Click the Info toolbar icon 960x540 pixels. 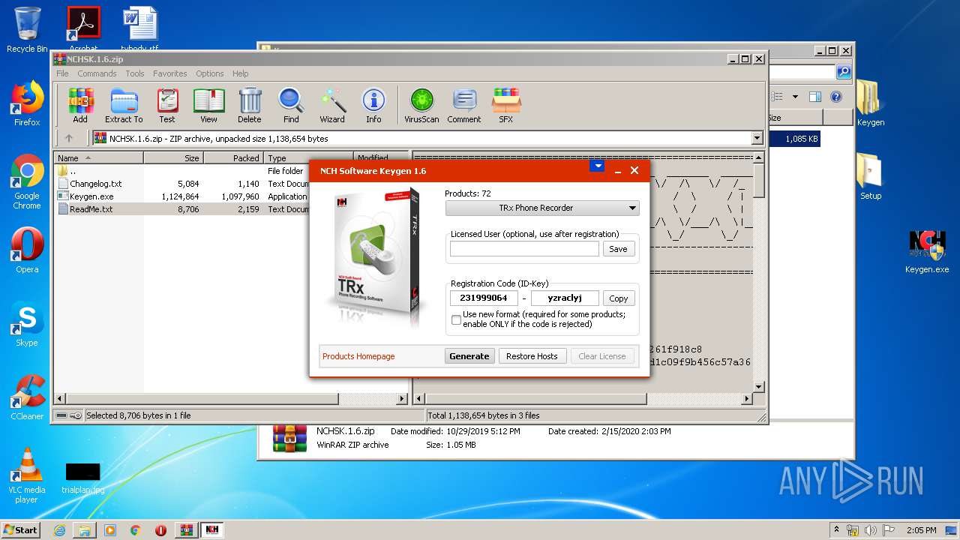(x=373, y=105)
